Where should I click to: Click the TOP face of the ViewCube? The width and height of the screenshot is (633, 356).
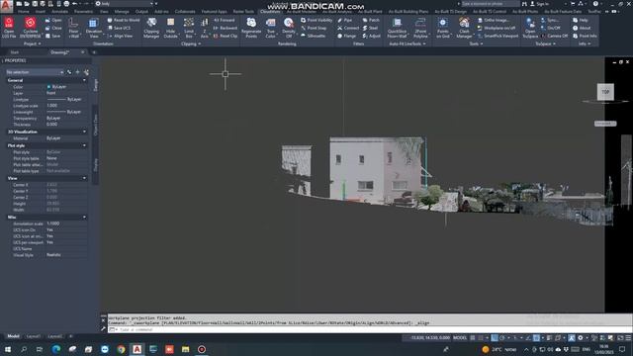point(605,92)
